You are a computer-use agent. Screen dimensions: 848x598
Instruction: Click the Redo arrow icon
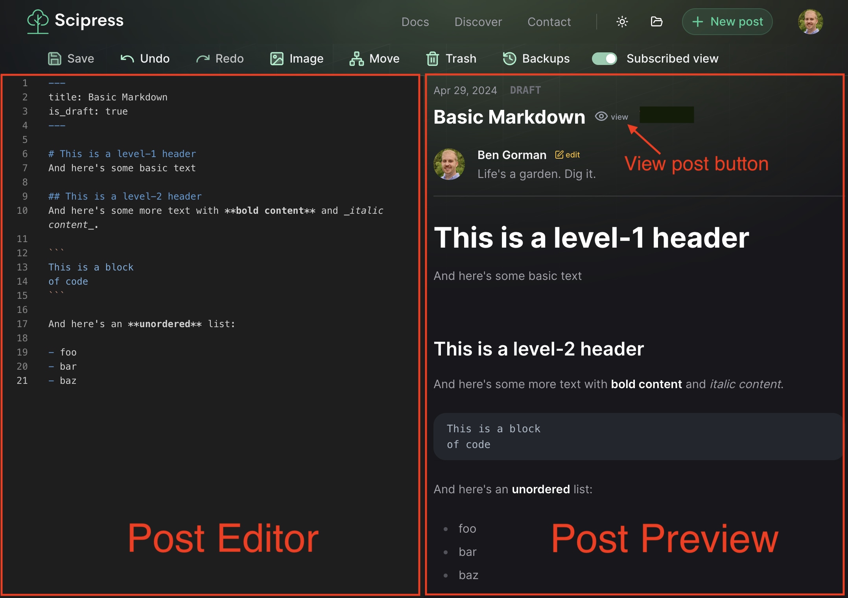coord(203,59)
